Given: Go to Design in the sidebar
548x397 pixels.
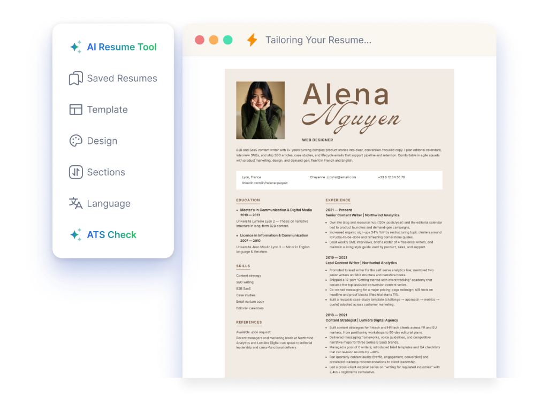Looking at the screenshot, I should coord(93,141).
